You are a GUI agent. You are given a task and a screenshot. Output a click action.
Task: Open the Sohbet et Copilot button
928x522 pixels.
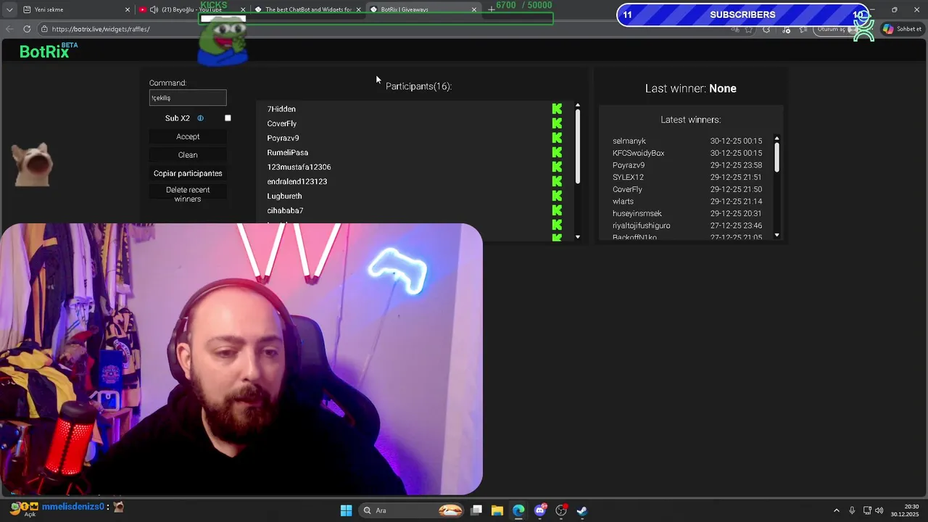pos(902,29)
